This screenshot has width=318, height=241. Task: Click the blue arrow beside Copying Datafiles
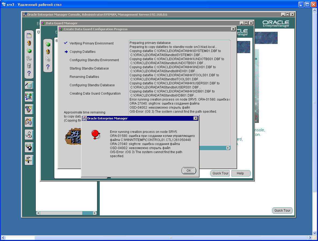point(66,52)
